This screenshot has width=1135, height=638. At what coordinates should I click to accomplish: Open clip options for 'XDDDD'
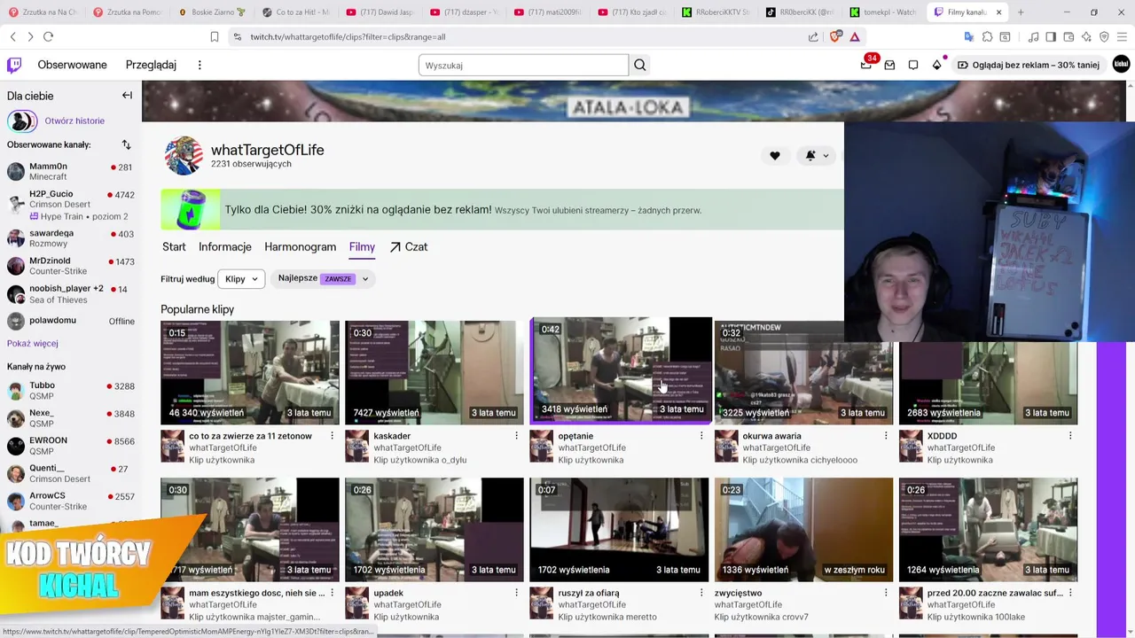point(1070,436)
